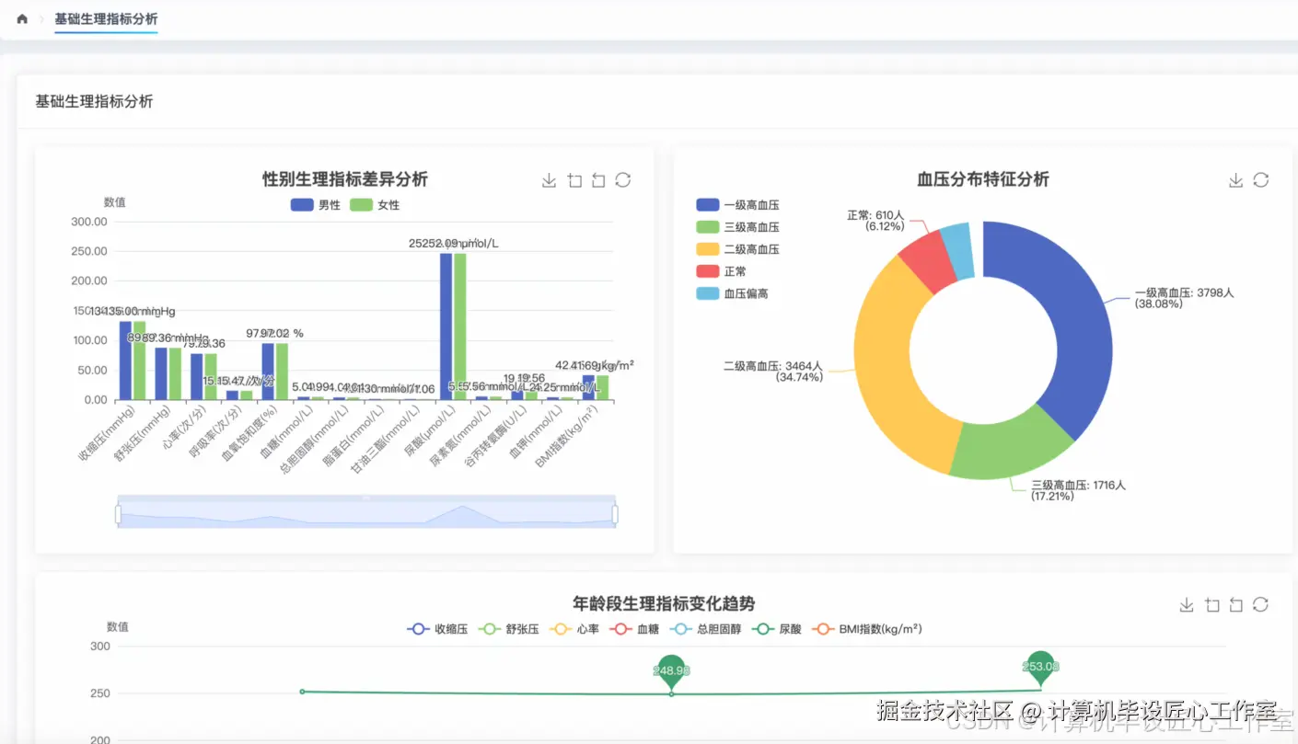Image resolution: width=1298 pixels, height=744 pixels.
Task: Click the tall green 尿酸 female bar
Action: click(459, 326)
